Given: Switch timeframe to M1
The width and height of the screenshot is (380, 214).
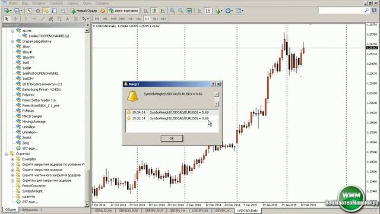Looking at the screenshot, I should pos(97,18).
